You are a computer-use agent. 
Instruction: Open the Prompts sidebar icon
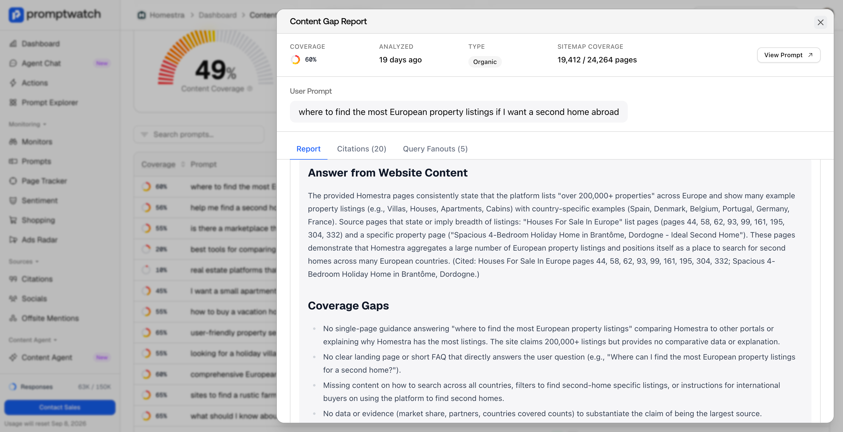[13, 161]
